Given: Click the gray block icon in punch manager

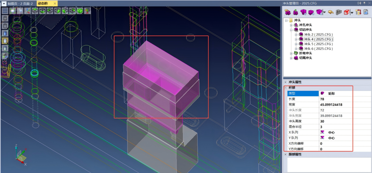Looking at the screenshot, I should coord(339,12).
